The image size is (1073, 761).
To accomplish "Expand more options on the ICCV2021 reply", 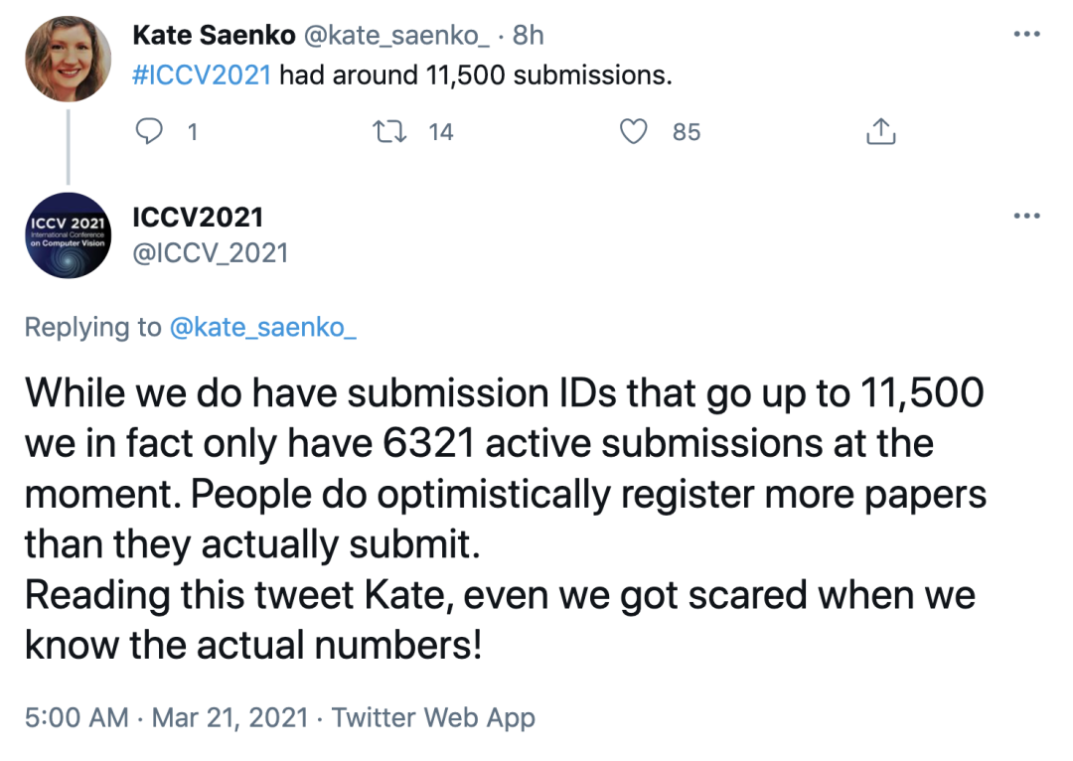I will coord(1025,216).
